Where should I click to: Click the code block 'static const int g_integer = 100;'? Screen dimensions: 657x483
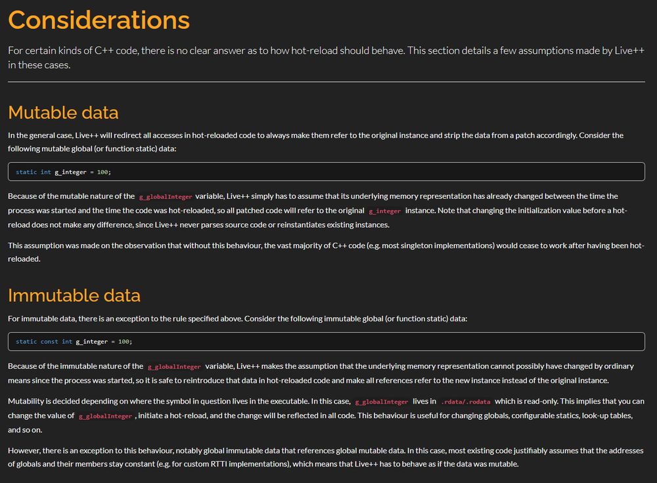tap(326, 341)
